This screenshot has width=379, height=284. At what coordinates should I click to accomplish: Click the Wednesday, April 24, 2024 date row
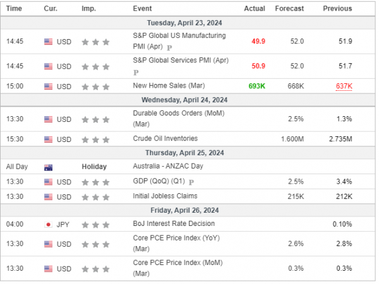pyautogui.click(x=188, y=100)
